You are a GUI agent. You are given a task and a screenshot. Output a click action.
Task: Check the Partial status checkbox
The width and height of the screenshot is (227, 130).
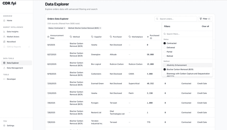click(164, 52)
